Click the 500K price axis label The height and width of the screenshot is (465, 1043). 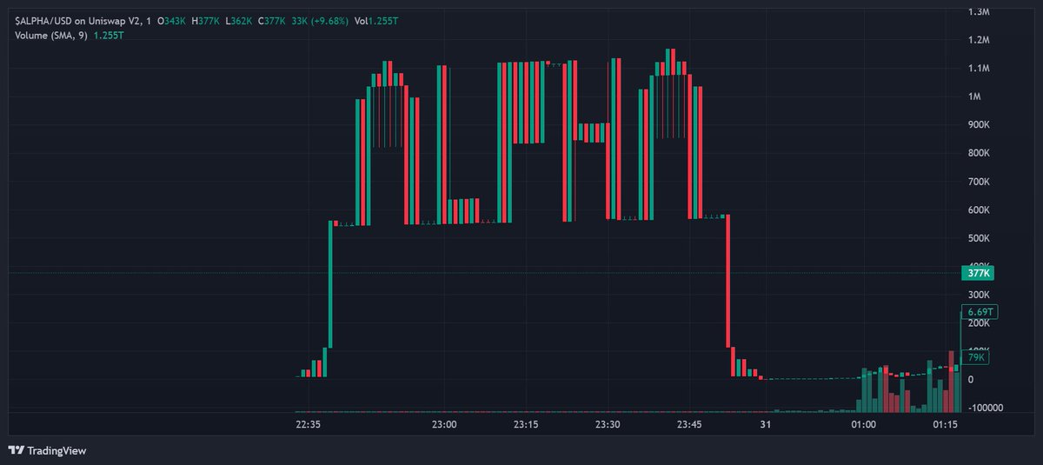click(979, 238)
